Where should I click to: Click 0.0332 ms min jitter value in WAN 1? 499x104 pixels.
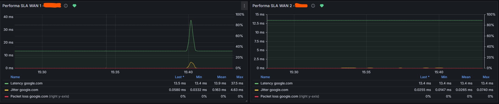click(x=198, y=90)
